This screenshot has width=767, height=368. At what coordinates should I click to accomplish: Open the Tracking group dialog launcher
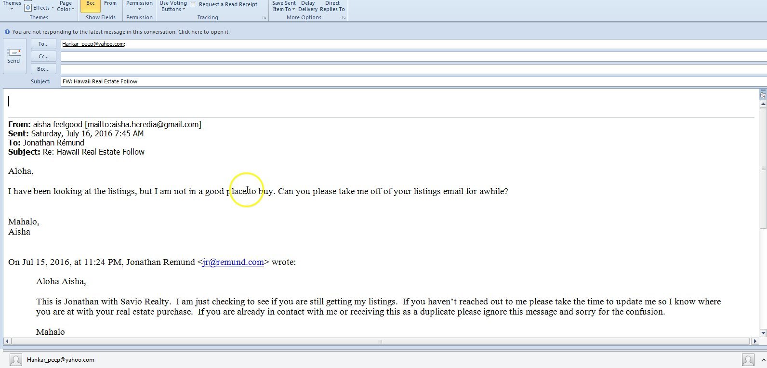(x=264, y=18)
